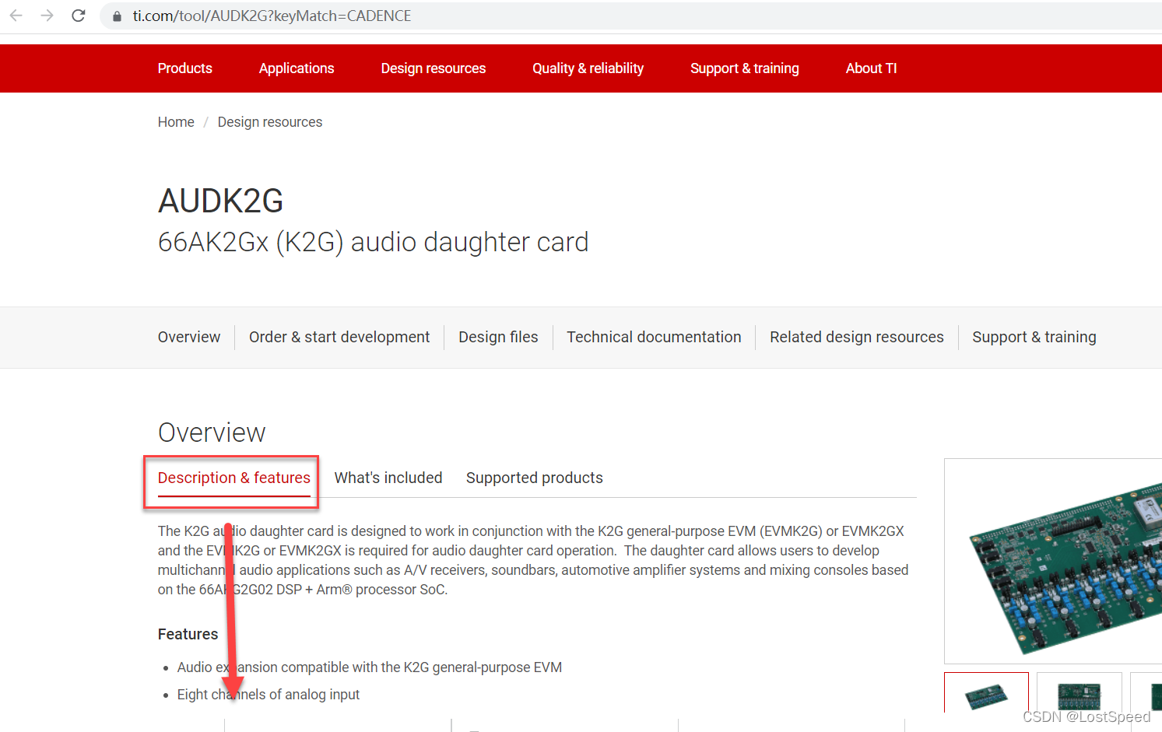Viewport: 1162px width, 732px height.
Task: Switch to Supported products tab
Action: [x=534, y=478]
